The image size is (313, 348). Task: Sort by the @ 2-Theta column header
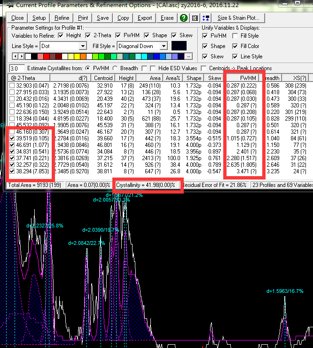pyautogui.click(x=29, y=78)
